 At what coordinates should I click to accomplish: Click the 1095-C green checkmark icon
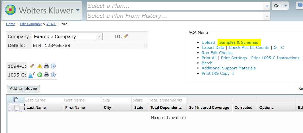40,75
